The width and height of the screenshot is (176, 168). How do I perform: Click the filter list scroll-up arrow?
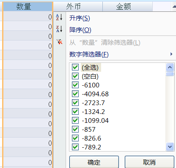point(170,67)
